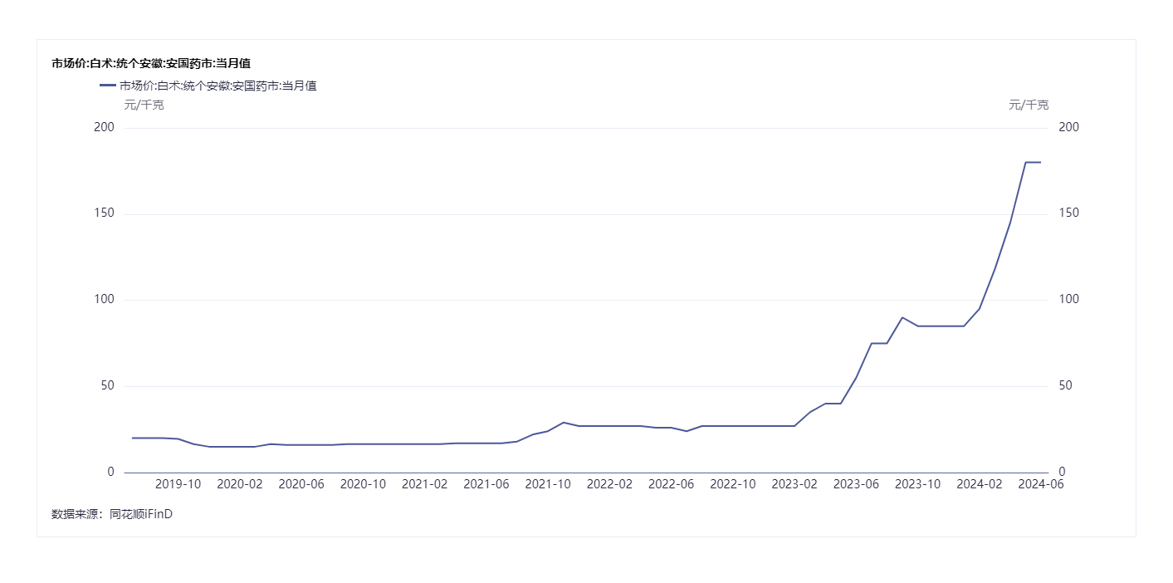Image resolution: width=1173 pixels, height=583 pixels.
Task: Select the 2021-02 x-axis label
Action: (x=425, y=484)
